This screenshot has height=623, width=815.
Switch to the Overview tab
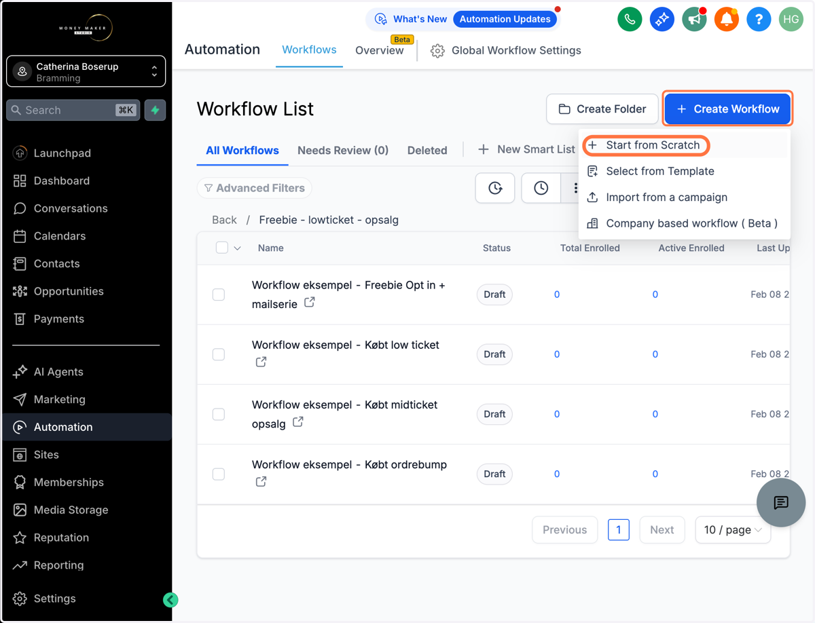click(380, 51)
